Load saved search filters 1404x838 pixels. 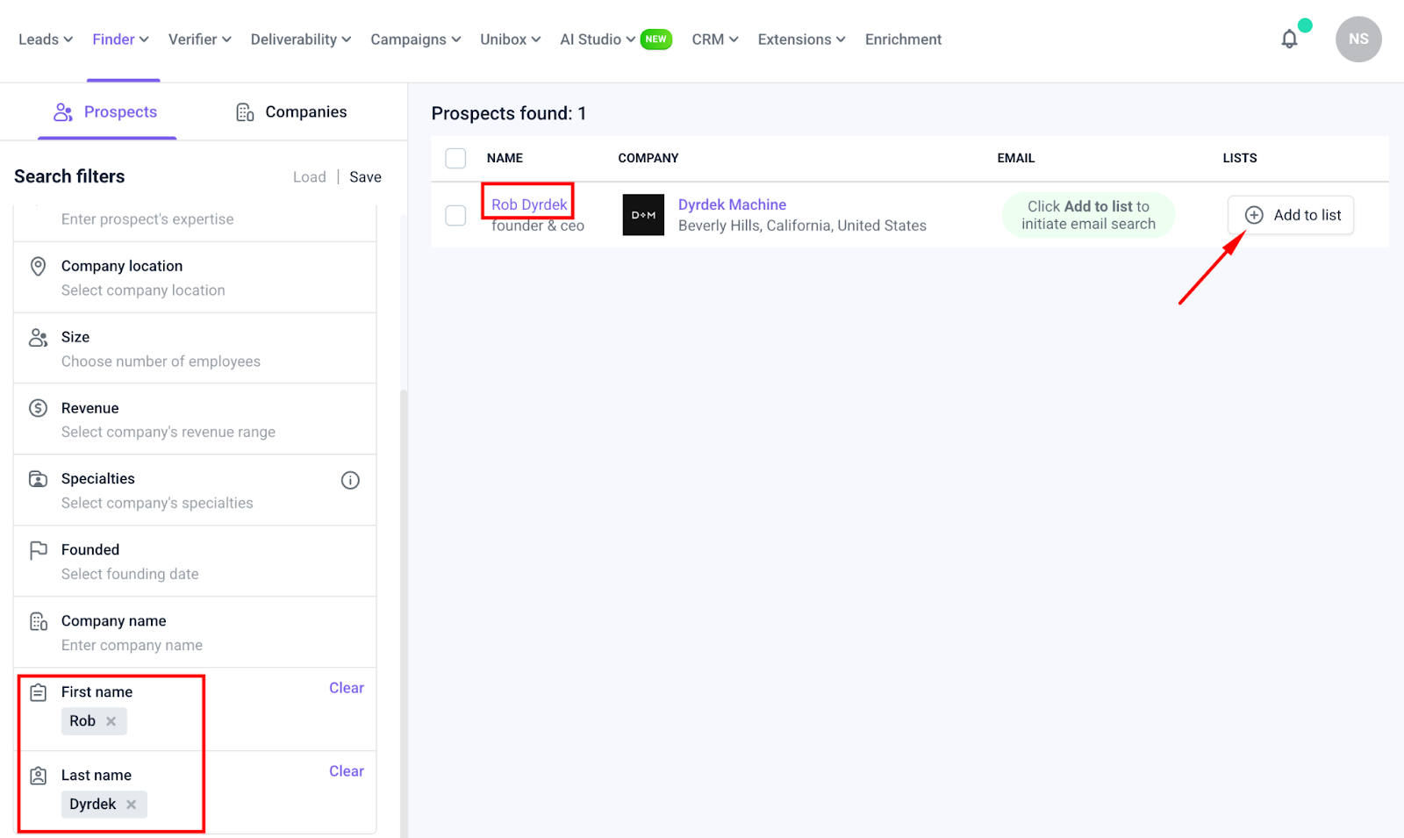(x=309, y=177)
